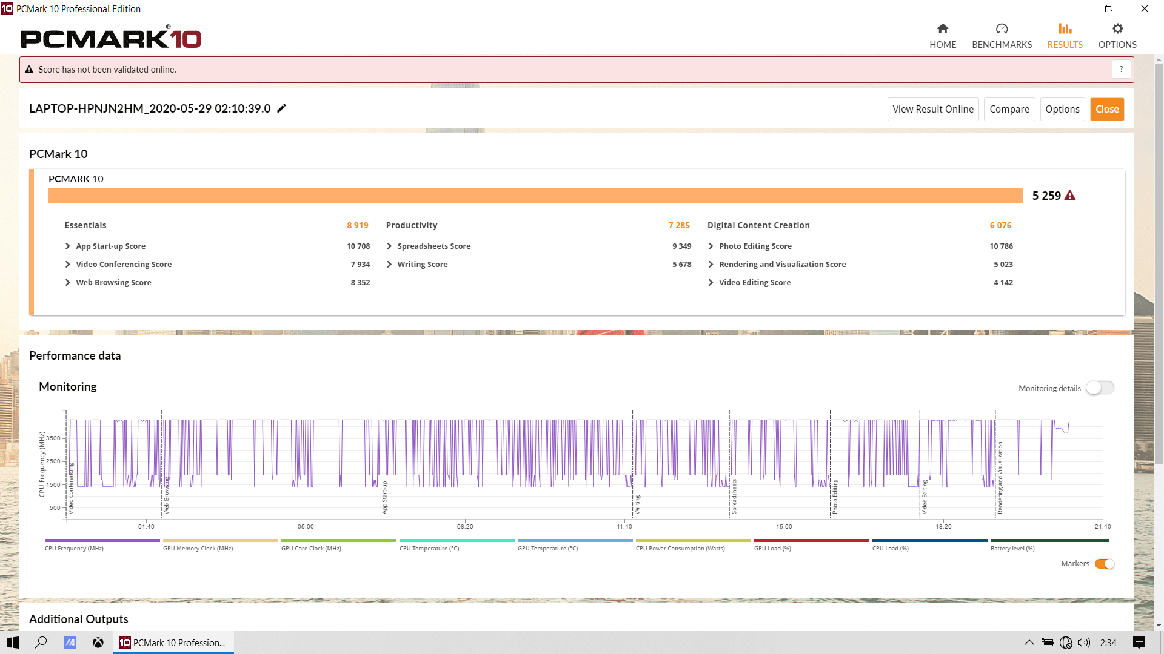Select the RESULTS tab
The image size is (1164, 654).
1065,35
